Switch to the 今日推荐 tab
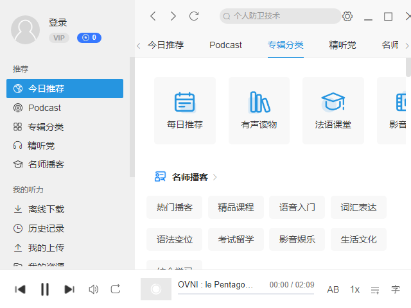The image size is (411, 308). point(166,46)
